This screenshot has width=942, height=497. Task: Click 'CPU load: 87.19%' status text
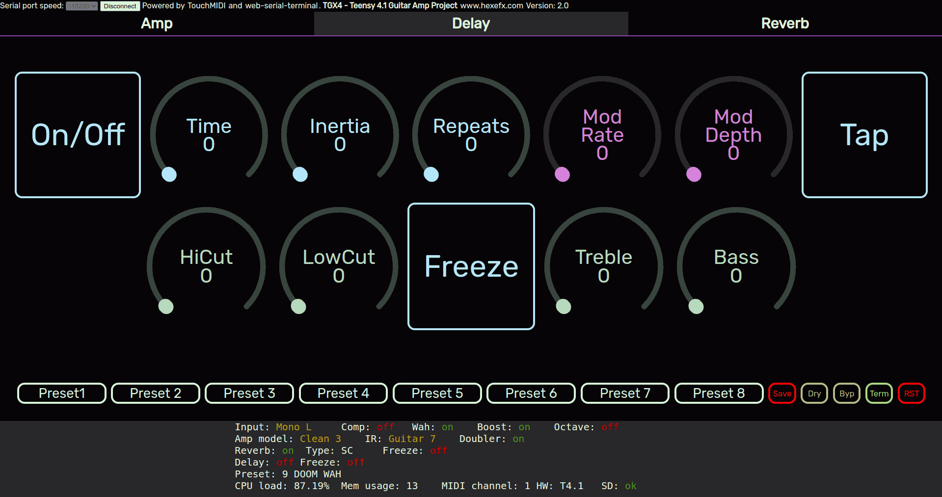coord(282,486)
